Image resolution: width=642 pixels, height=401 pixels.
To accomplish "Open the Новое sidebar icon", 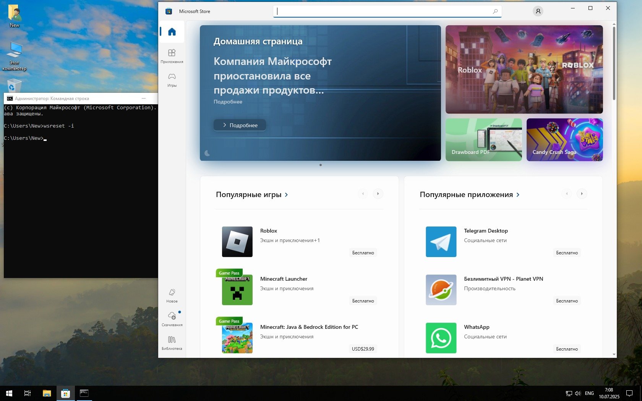I will click(172, 295).
